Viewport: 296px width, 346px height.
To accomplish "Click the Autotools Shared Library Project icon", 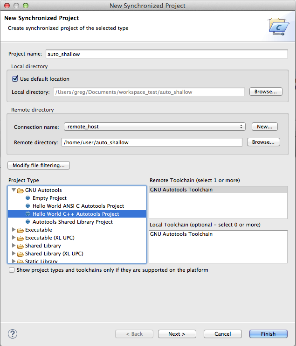I will (x=28, y=221).
